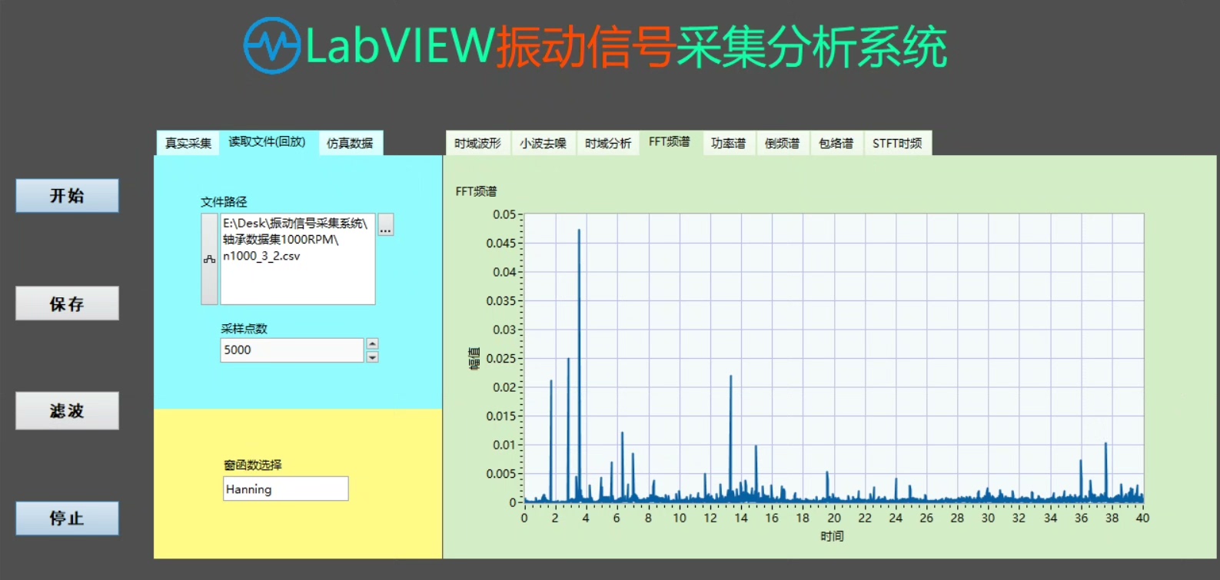Click the 采样点数 field showing 5000
Viewport: 1220px width, 580px height.
coord(291,350)
